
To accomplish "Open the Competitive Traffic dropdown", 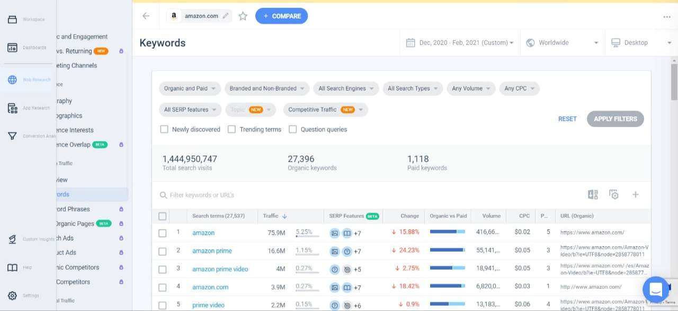I will 326,110.
